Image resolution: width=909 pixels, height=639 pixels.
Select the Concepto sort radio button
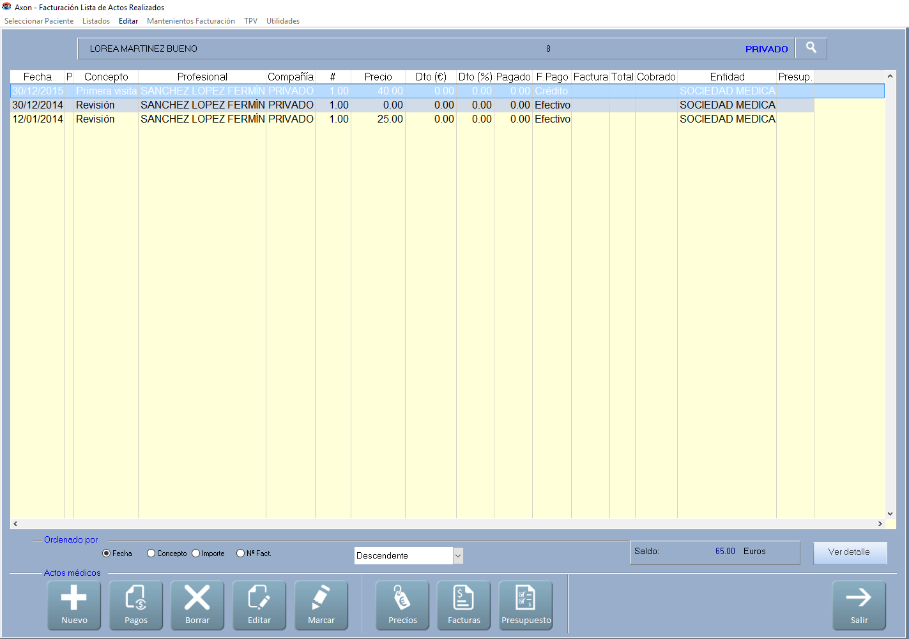(x=151, y=553)
